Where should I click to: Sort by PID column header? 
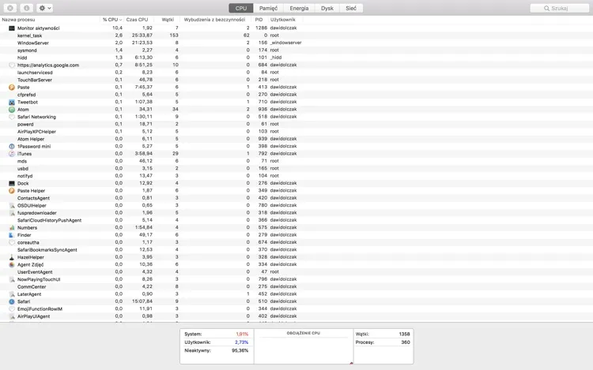coord(259,20)
